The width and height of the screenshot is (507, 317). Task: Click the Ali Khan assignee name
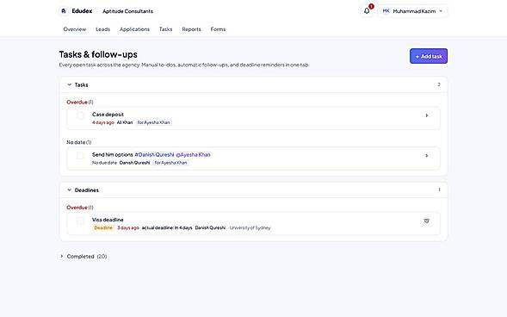tap(125, 122)
